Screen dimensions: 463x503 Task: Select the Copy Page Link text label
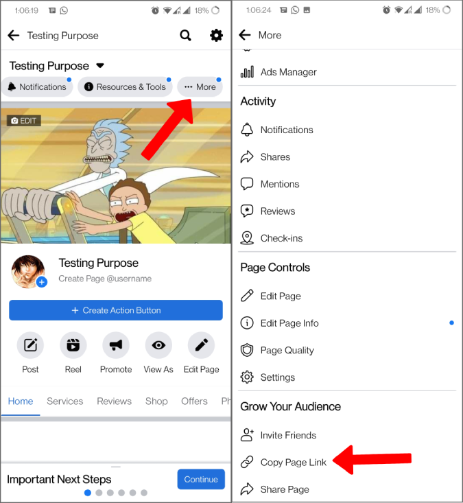tap(293, 463)
